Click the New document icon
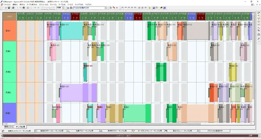Viewport: 261px width, 139px height. pos(2,7)
